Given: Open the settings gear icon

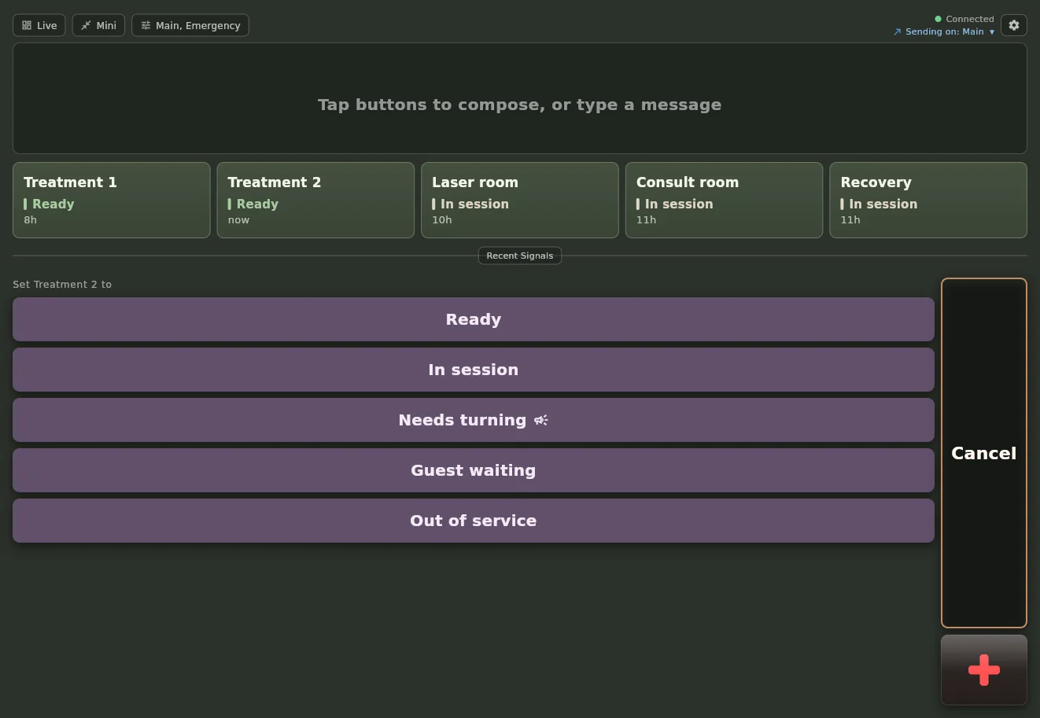Looking at the screenshot, I should [x=1013, y=25].
